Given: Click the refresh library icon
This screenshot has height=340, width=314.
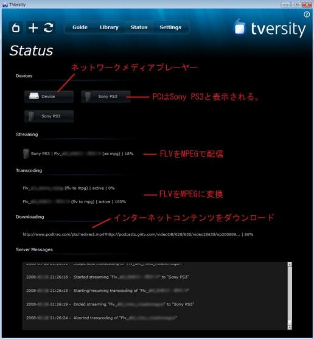Looking at the screenshot, I should click(48, 28).
